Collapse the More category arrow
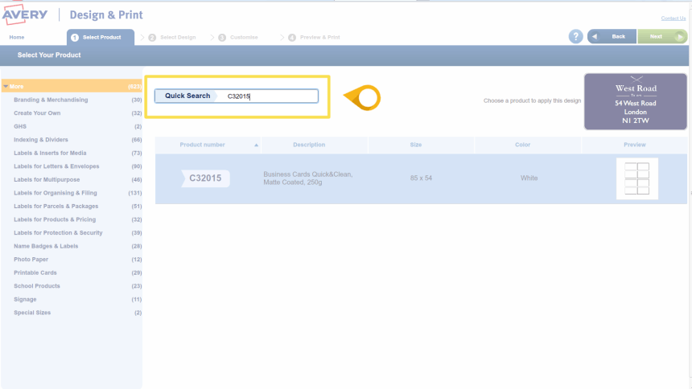This screenshot has width=692, height=389. 6,86
